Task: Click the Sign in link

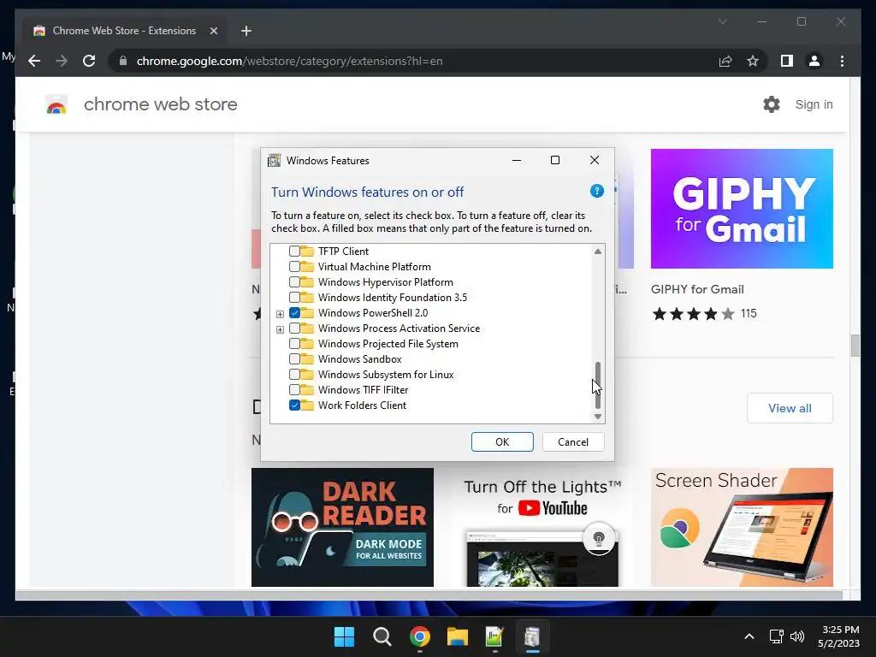Action: 814,104
